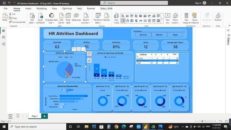Viewport: 231px width, 130px height.
Task: Filter by Single marital status
Action: click(175, 35)
